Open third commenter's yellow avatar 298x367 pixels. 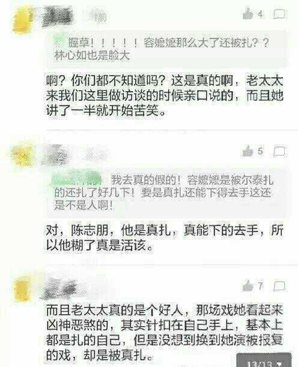pyautogui.click(x=22, y=289)
